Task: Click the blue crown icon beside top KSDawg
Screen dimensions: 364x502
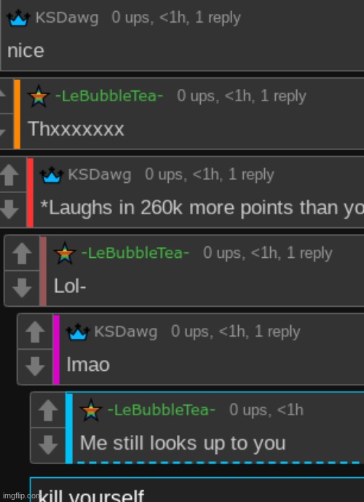Action: point(18,18)
